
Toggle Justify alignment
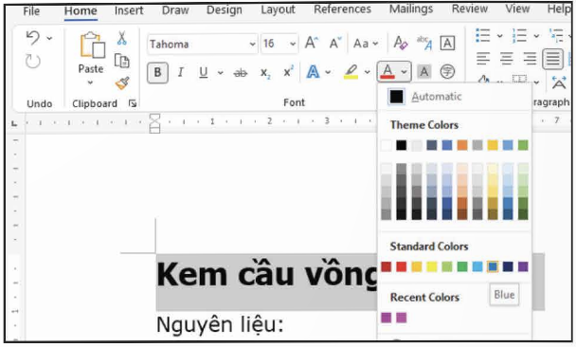click(552, 59)
